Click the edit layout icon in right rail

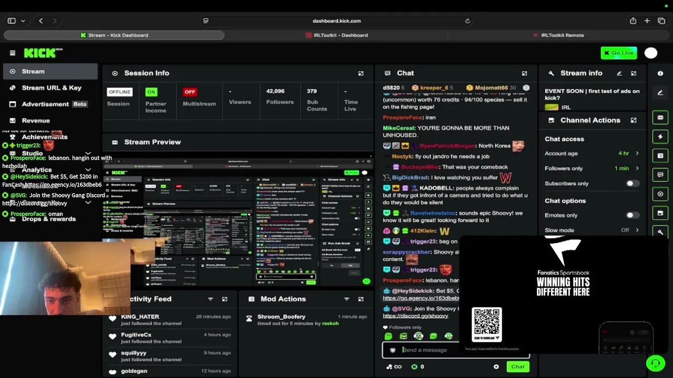click(660, 93)
